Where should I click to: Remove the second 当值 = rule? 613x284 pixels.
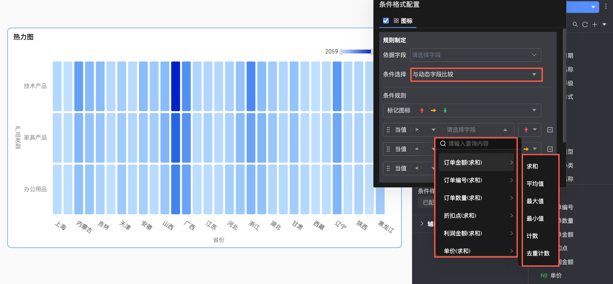tap(550, 149)
